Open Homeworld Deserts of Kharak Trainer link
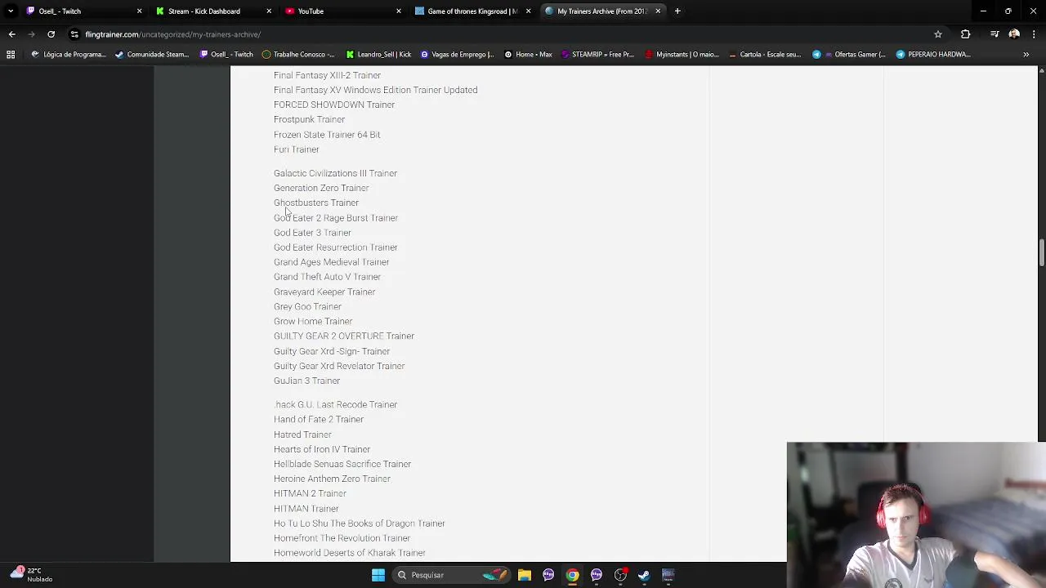1046x588 pixels. 350,553
